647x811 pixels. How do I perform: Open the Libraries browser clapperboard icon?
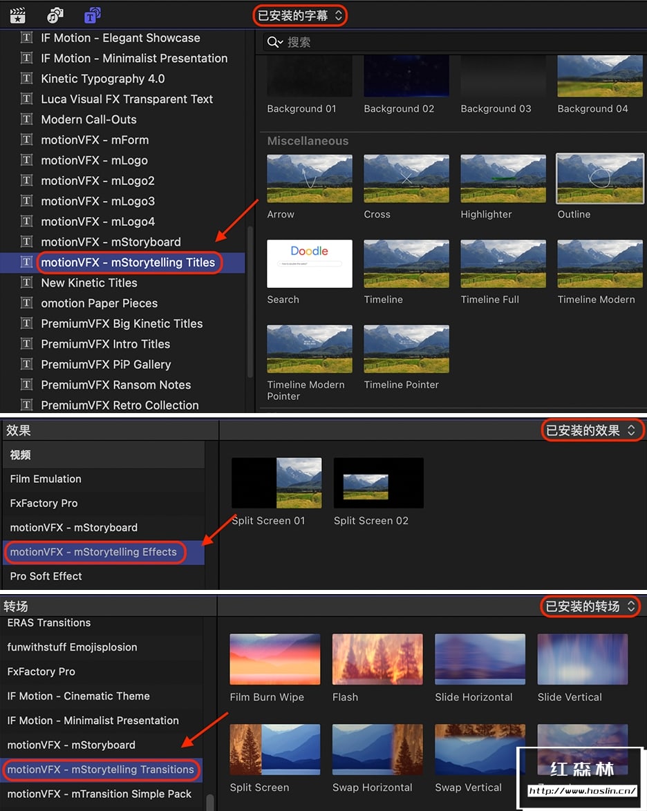(17, 15)
